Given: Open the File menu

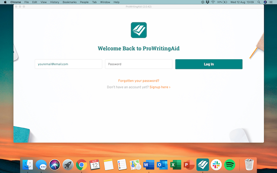Looking at the screenshot, I should click(26, 2).
